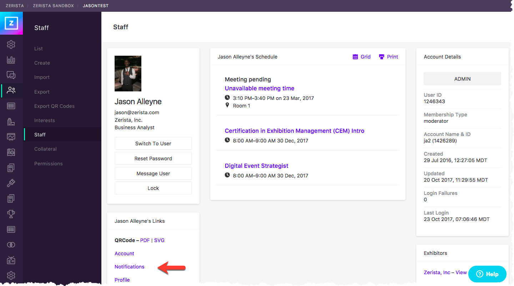Click the Message User button
514x286 pixels.
153,174
